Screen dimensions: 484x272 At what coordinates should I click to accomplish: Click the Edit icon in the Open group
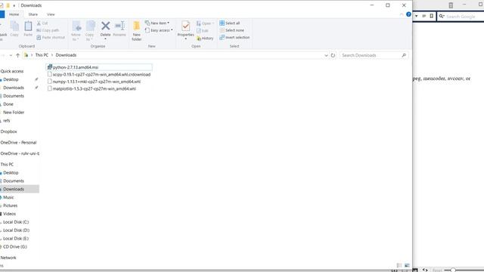click(199, 30)
